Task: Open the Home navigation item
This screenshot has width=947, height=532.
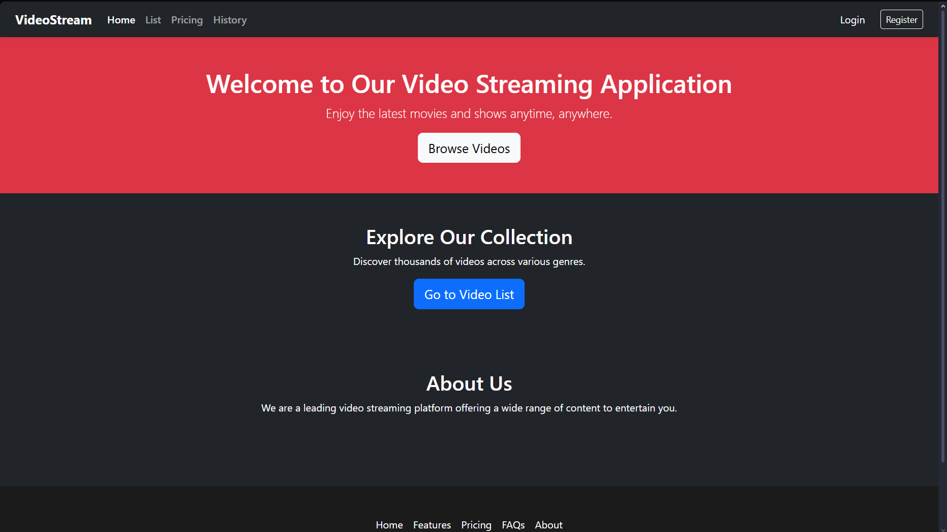Action: coord(121,20)
